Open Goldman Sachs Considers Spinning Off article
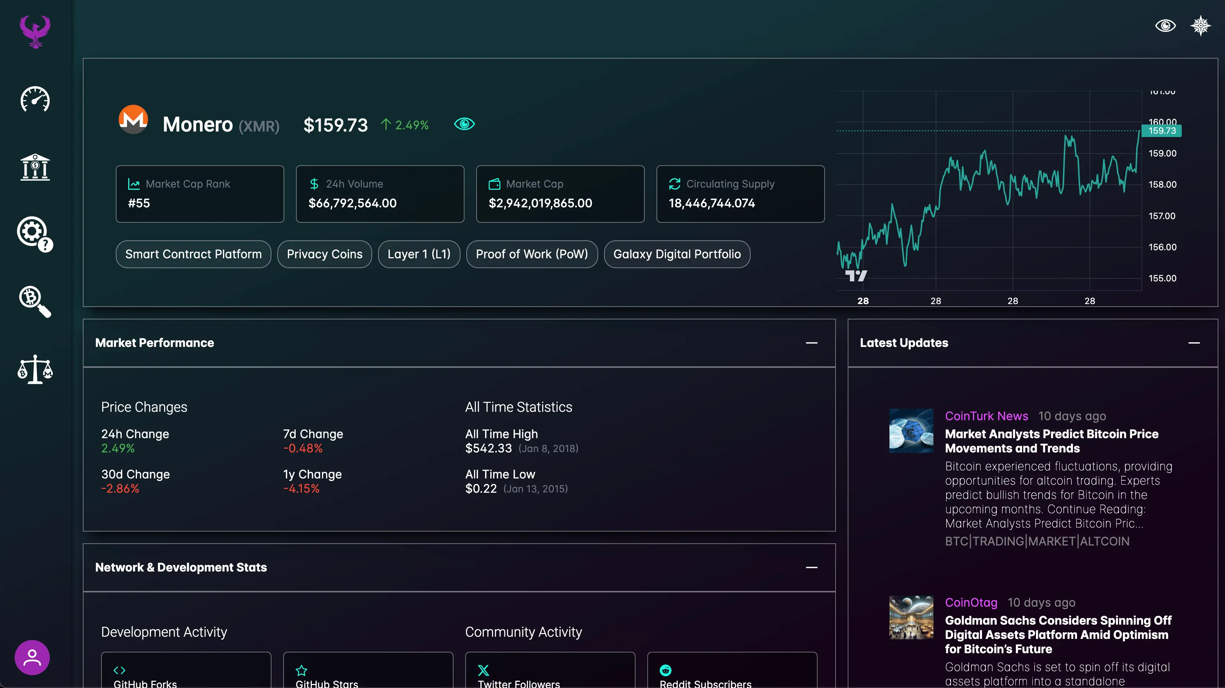1225x688 pixels. [1058, 635]
